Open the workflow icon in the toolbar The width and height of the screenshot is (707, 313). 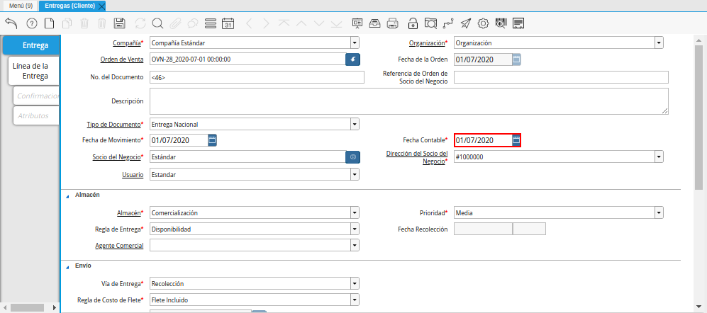[447, 23]
